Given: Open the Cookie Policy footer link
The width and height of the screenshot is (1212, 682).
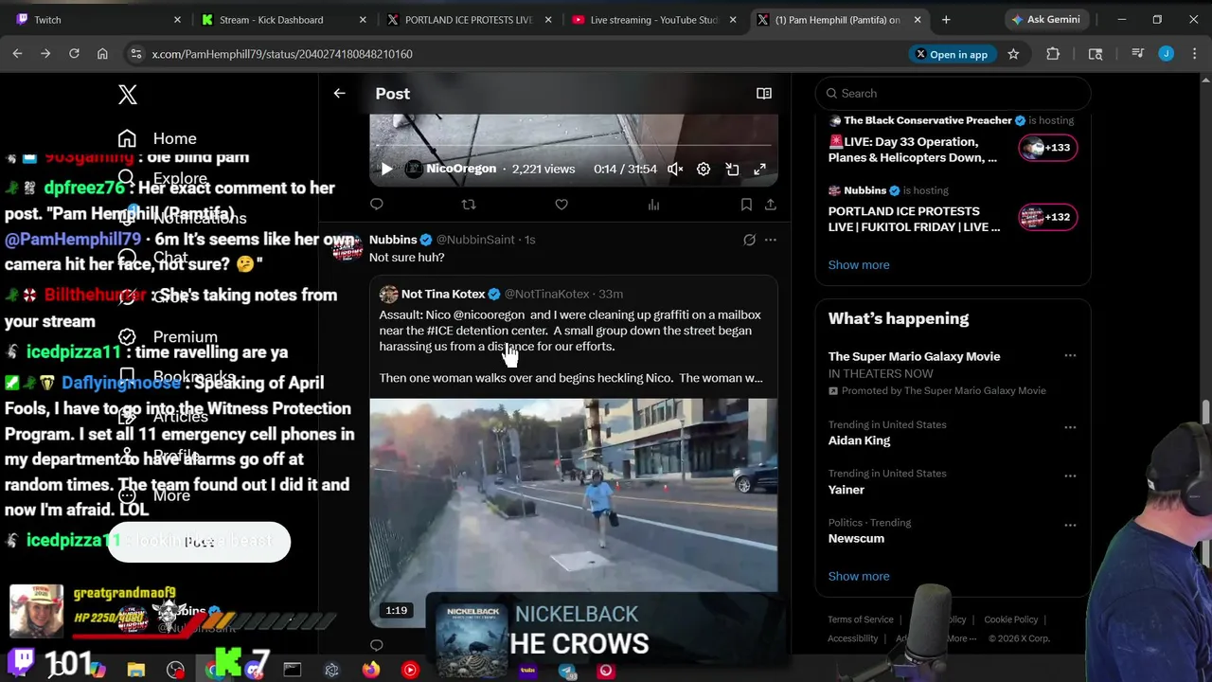Looking at the screenshot, I should pos(1011,619).
